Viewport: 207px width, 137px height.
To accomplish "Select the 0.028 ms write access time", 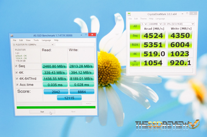I will pos(82,85).
